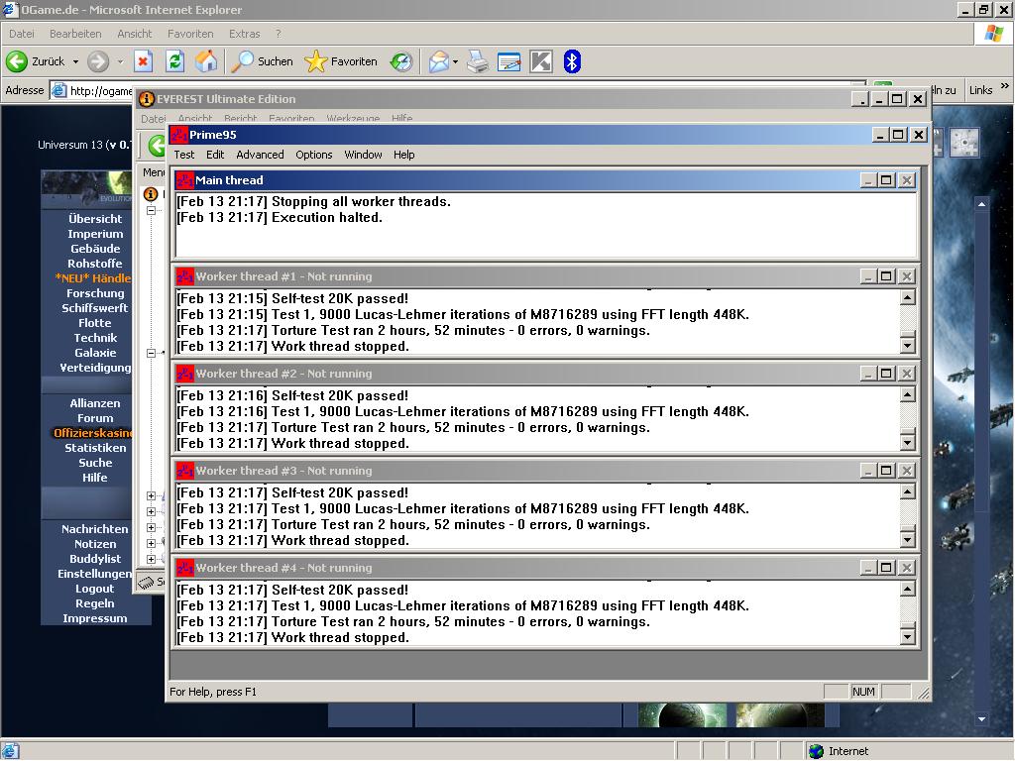Viewport: 1015px width, 761px height.
Task: Open the History clock icon in IE
Action: (401, 62)
